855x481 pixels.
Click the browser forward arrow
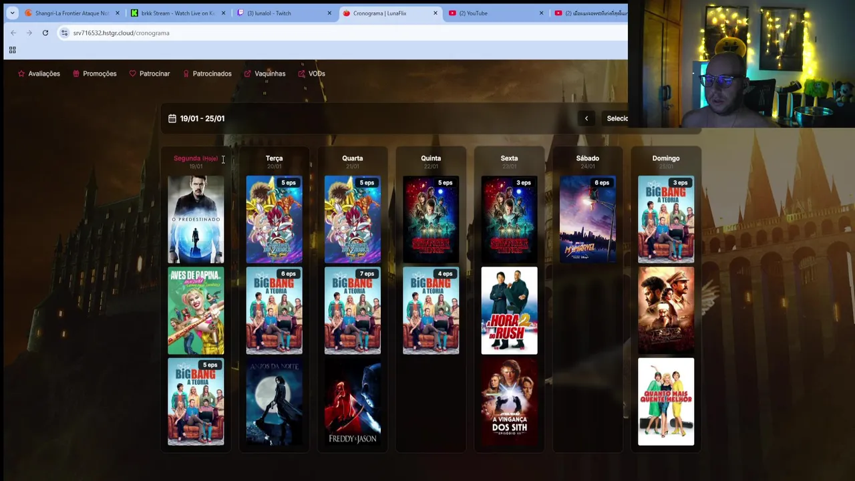click(29, 33)
